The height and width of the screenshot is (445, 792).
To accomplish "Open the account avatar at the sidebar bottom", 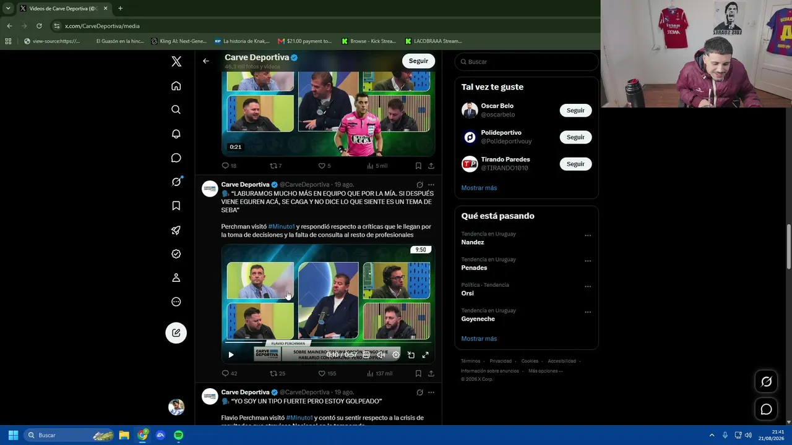I will pos(176,407).
